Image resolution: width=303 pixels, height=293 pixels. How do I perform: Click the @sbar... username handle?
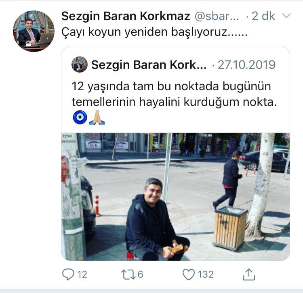(217, 16)
